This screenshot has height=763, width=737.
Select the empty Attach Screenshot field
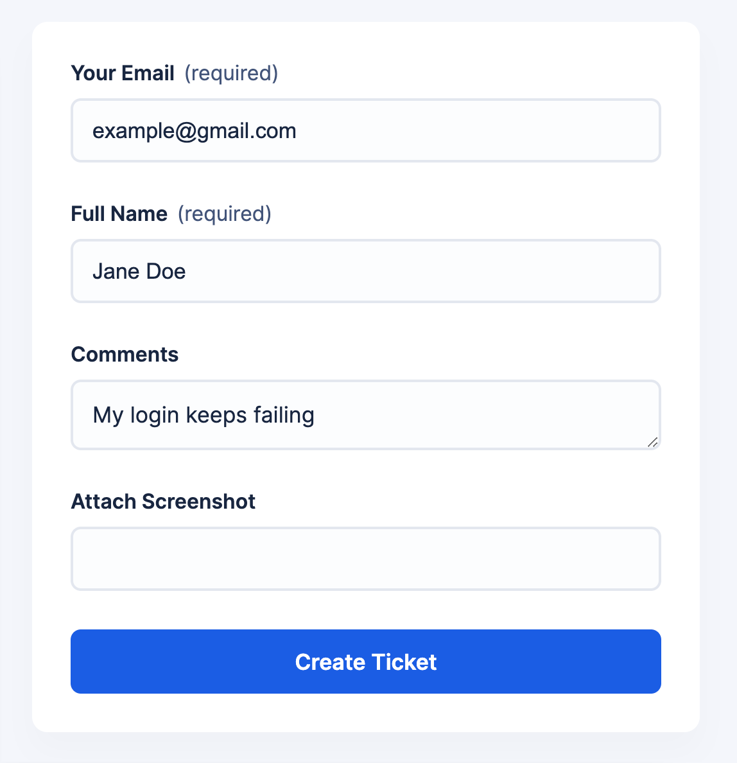click(x=365, y=559)
